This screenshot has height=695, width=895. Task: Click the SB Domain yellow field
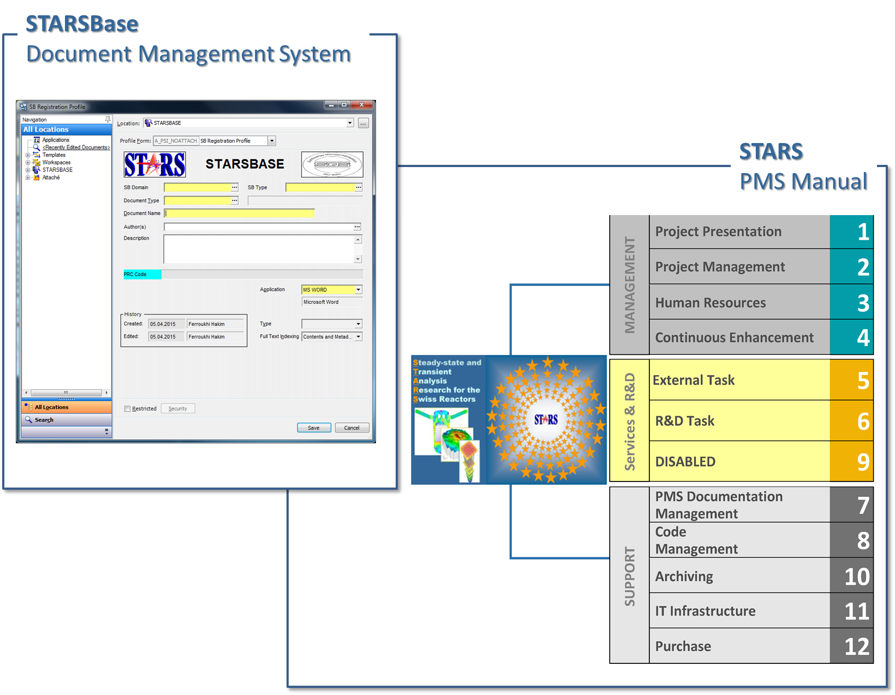(x=198, y=187)
